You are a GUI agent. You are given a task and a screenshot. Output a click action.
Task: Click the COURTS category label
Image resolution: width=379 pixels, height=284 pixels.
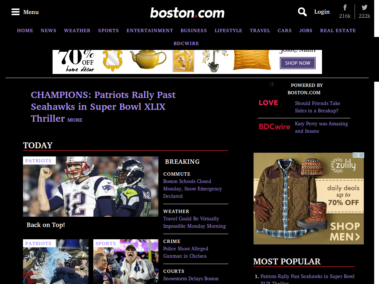pyautogui.click(x=174, y=271)
